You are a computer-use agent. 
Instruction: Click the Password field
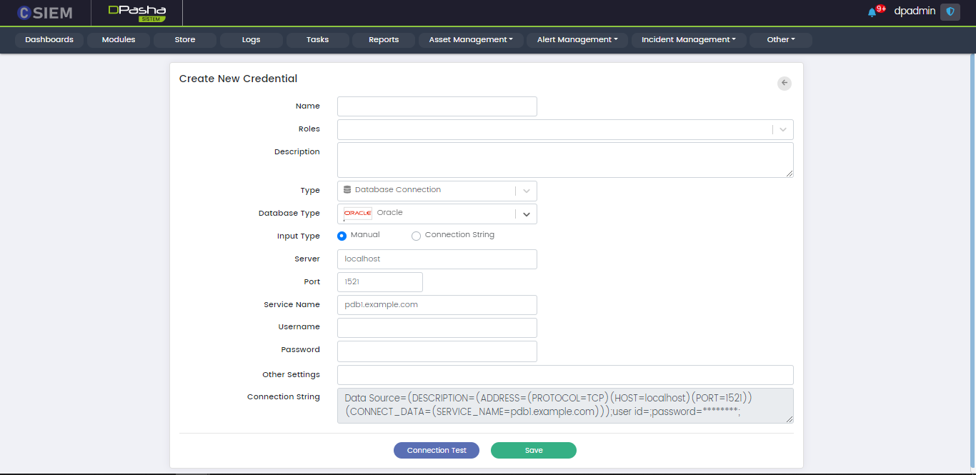(x=437, y=351)
